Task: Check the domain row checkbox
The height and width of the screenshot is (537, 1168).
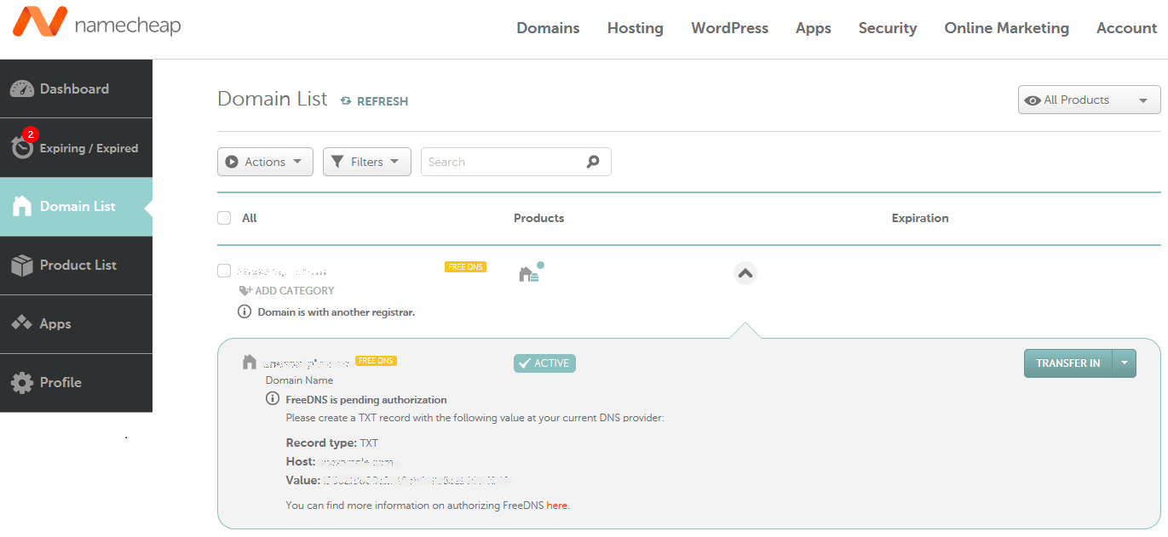Action: click(224, 271)
